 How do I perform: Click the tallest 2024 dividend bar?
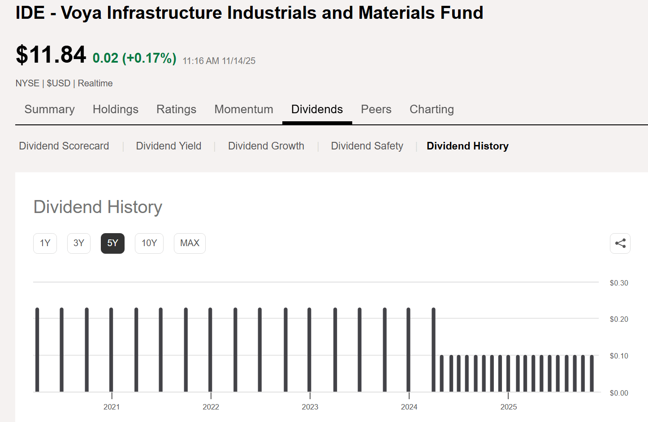click(x=433, y=349)
